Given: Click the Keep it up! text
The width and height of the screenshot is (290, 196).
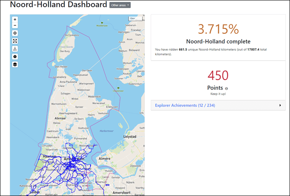Looking at the screenshot, I should (x=218, y=94).
